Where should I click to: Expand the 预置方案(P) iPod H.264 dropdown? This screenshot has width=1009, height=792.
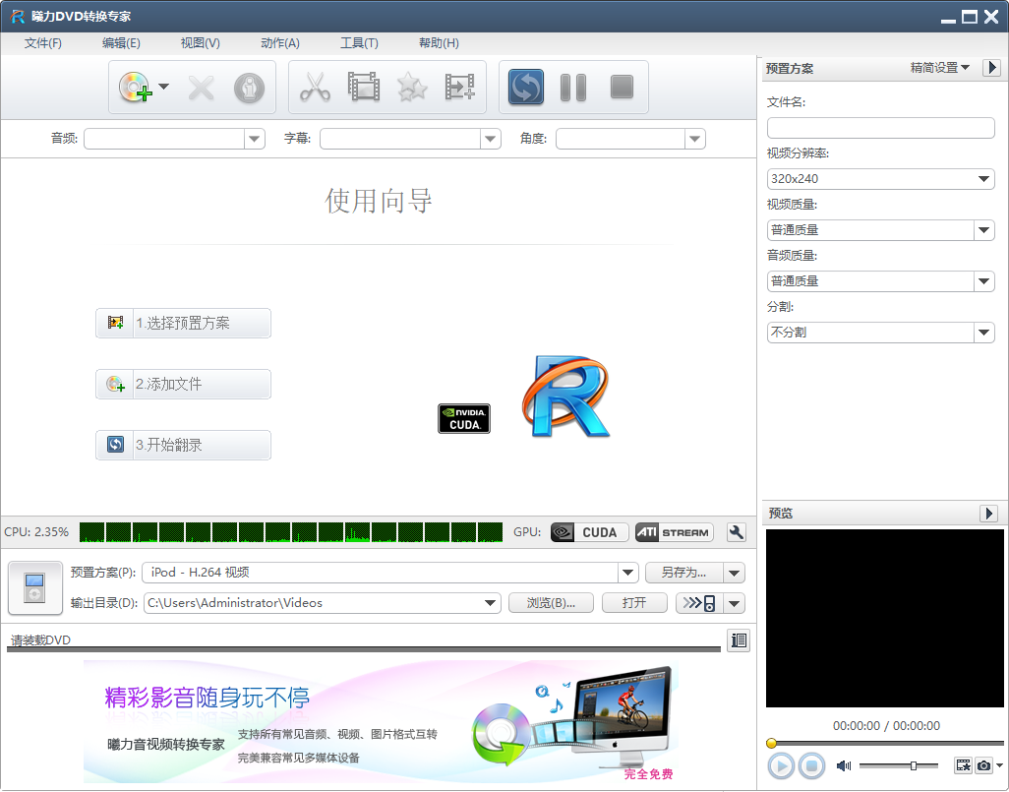(628, 573)
